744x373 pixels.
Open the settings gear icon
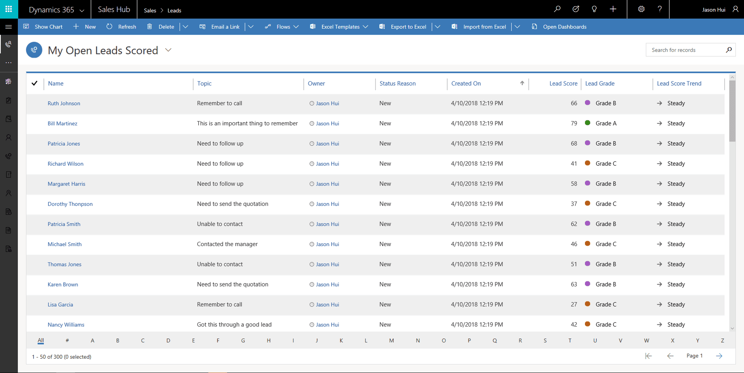641,9
